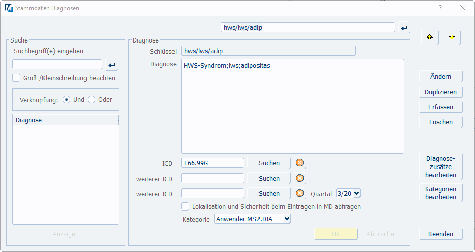Toggle Lokalisation und Sicherheit checkbox

[186, 206]
